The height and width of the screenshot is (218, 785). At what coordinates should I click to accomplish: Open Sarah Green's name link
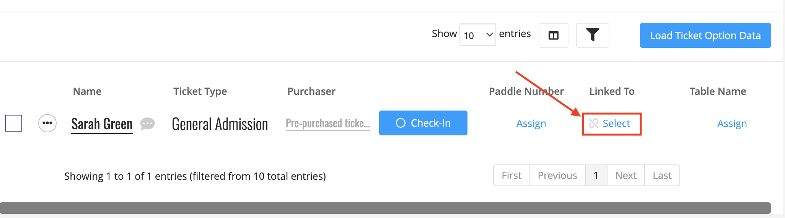pyautogui.click(x=102, y=124)
